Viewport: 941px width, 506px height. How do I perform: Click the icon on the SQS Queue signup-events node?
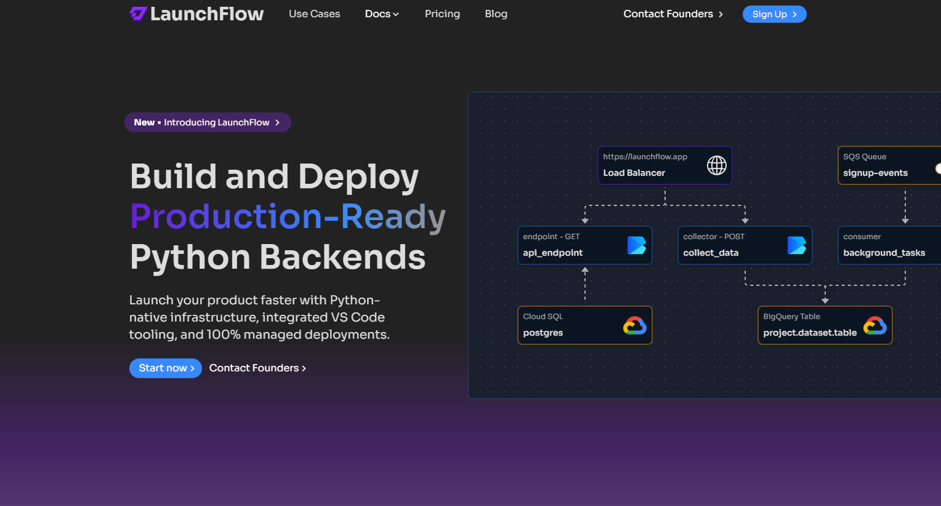point(939,168)
